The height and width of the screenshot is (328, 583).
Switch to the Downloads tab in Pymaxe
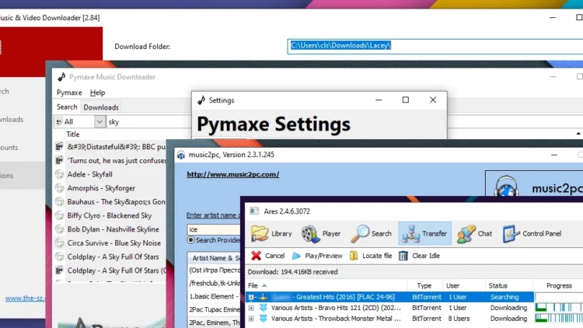click(x=101, y=107)
